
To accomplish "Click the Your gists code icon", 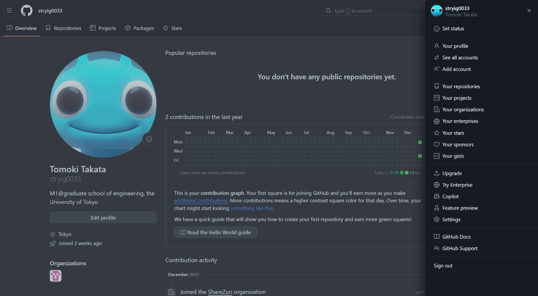I will (x=437, y=156).
